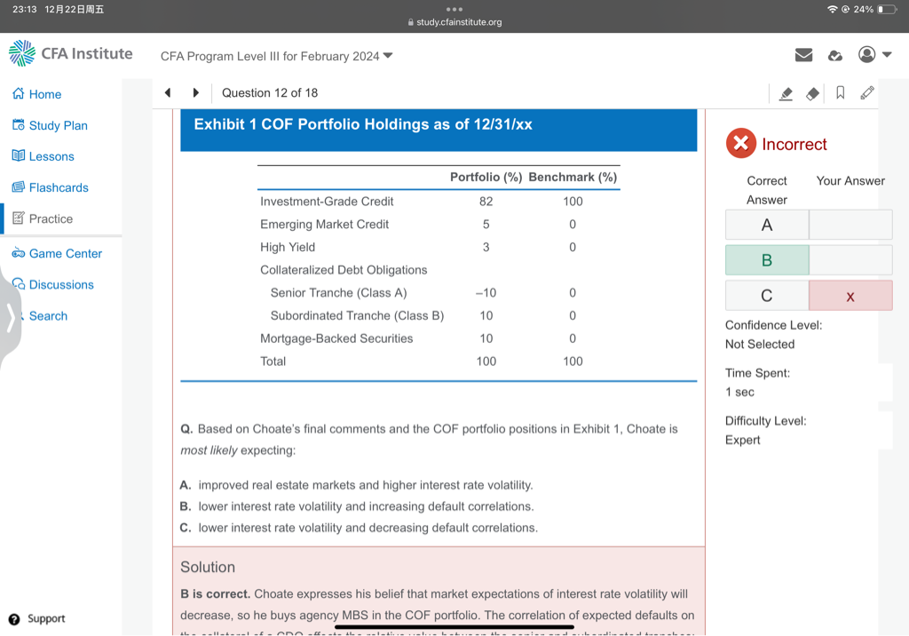The height and width of the screenshot is (636, 909).
Task: Open the Practice menu item
Action: [51, 219]
